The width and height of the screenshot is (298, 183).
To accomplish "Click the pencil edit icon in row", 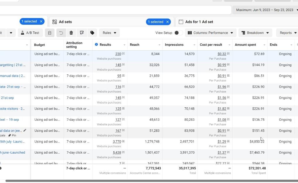I will (x=25, y=130).
